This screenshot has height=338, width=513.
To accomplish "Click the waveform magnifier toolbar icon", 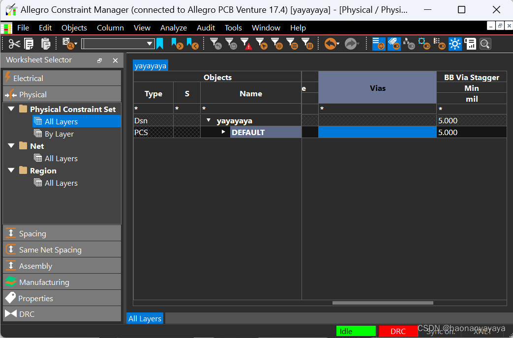I will click(x=485, y=44).
